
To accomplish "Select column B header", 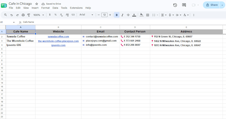I will pyautogui.click(x=58, y=27).
